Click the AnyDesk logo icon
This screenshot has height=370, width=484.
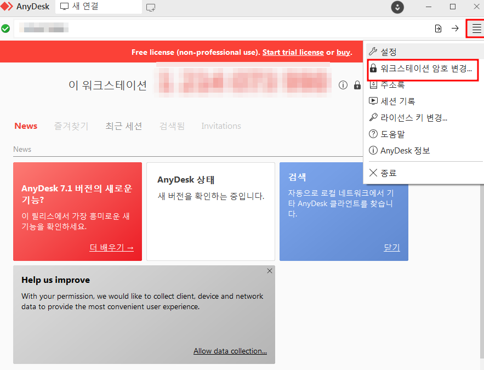click(x=7, y=6)
